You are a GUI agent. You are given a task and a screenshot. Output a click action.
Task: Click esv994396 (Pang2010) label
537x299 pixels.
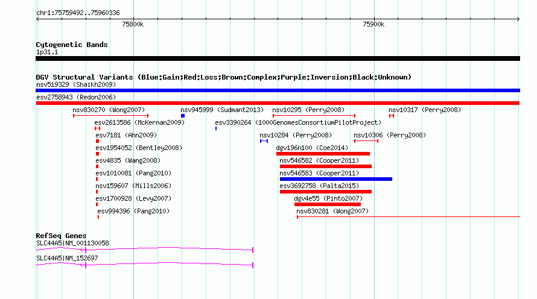[133, 211]
